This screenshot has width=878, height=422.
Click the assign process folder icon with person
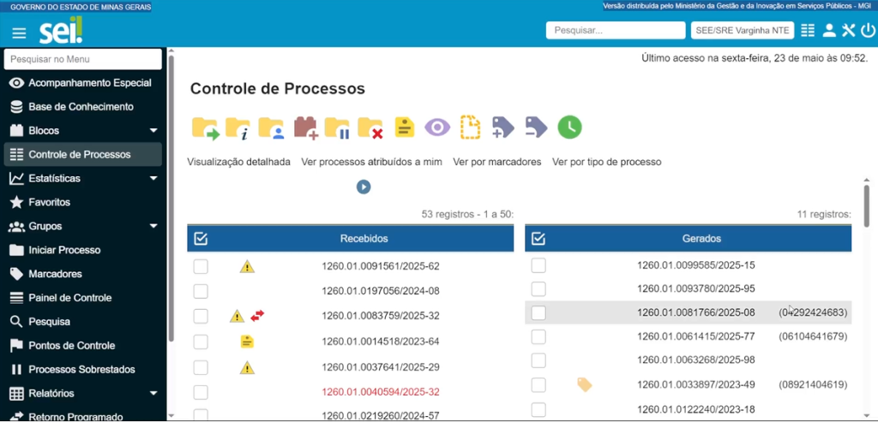[x=271, y=128]
